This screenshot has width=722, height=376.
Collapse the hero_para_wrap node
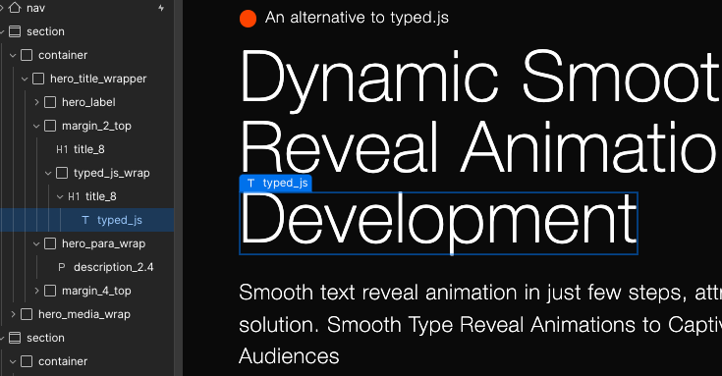click(36, 243)
